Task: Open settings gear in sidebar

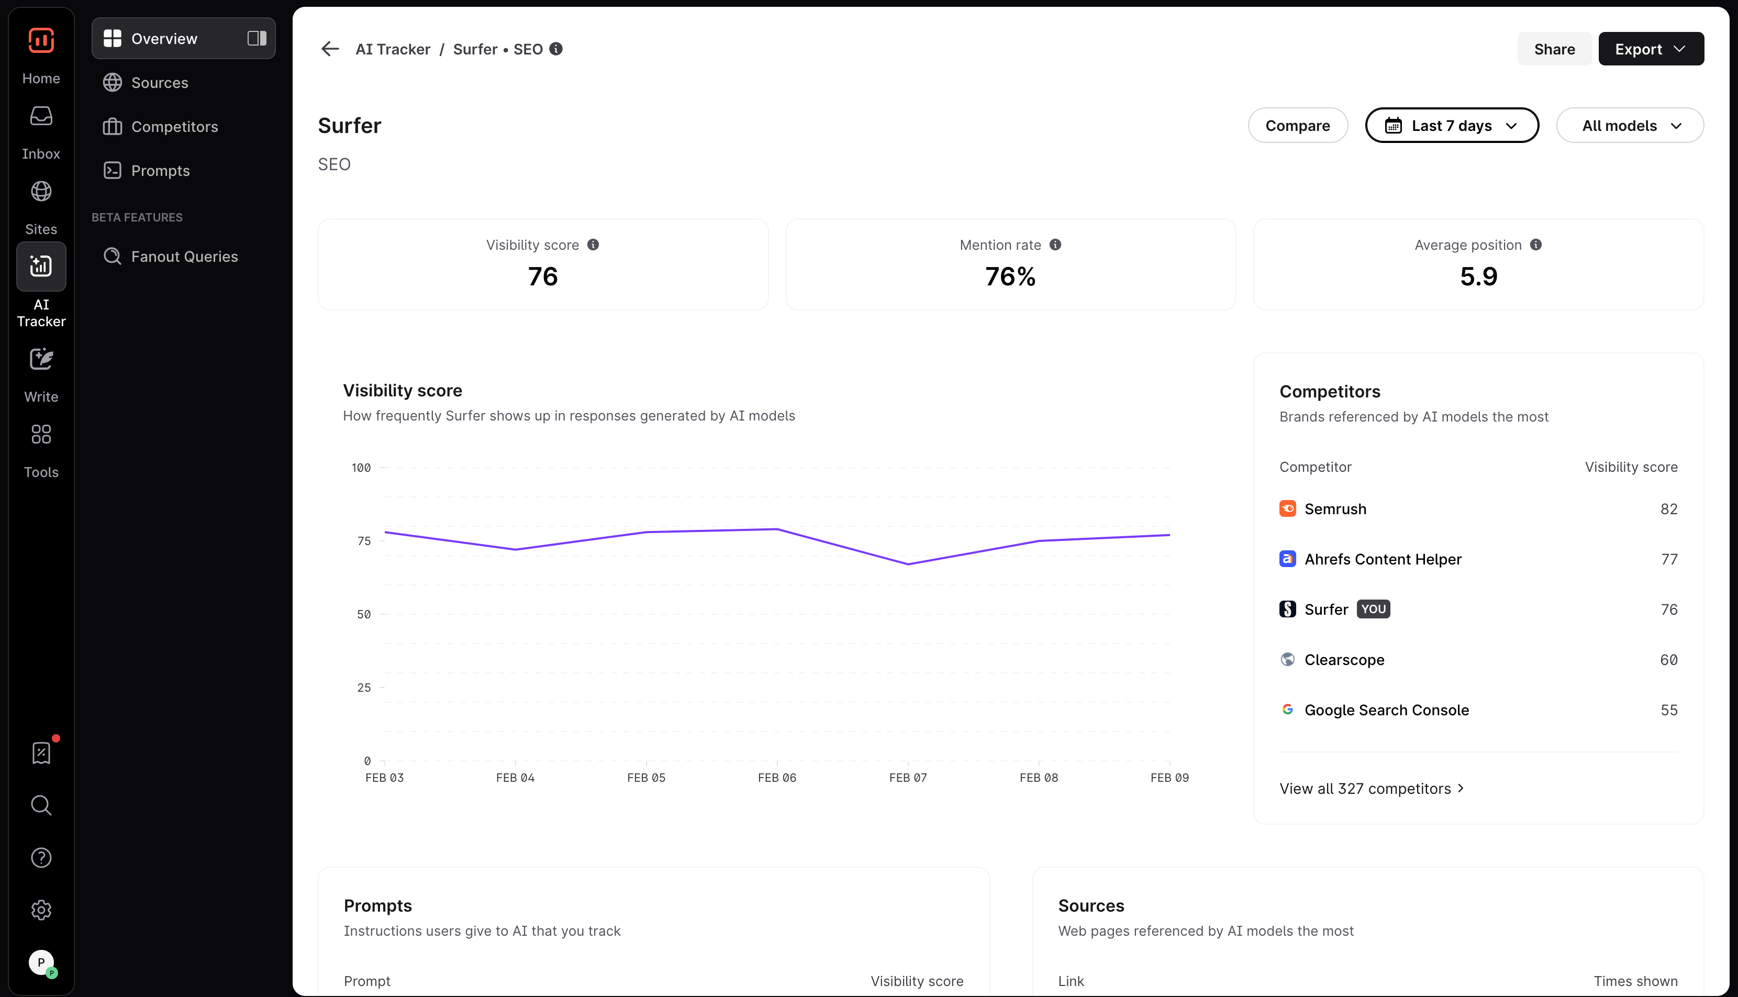Action: 41,910
